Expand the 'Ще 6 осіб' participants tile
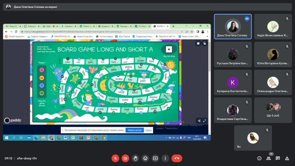 [x=273, y=110]
